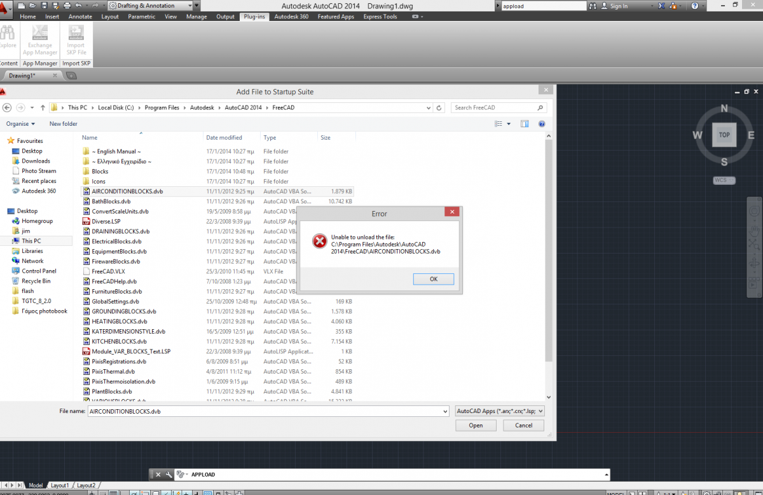Select Recycle Bin in the navigation tree

(36, 281)
